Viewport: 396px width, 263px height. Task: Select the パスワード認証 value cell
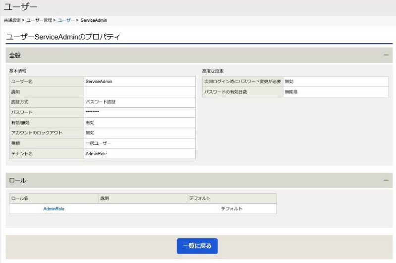tap(140, 102)
